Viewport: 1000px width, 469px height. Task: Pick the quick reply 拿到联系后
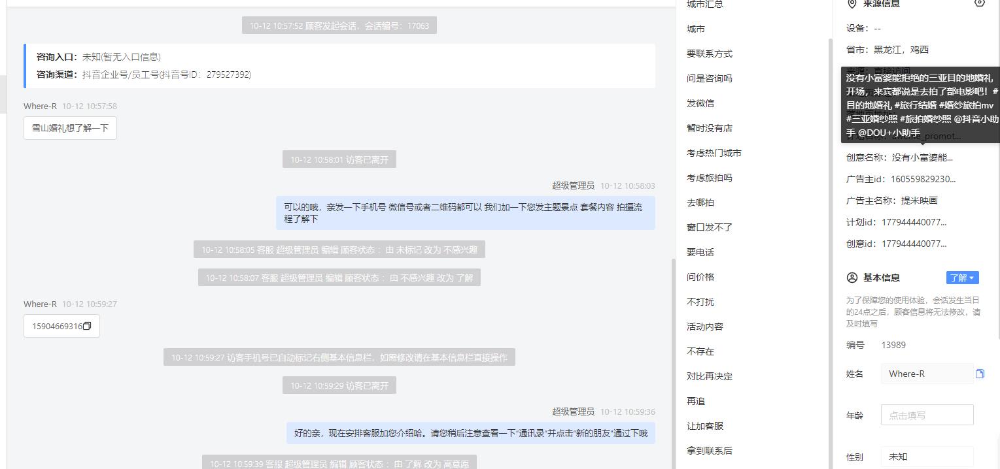[710, 451]
